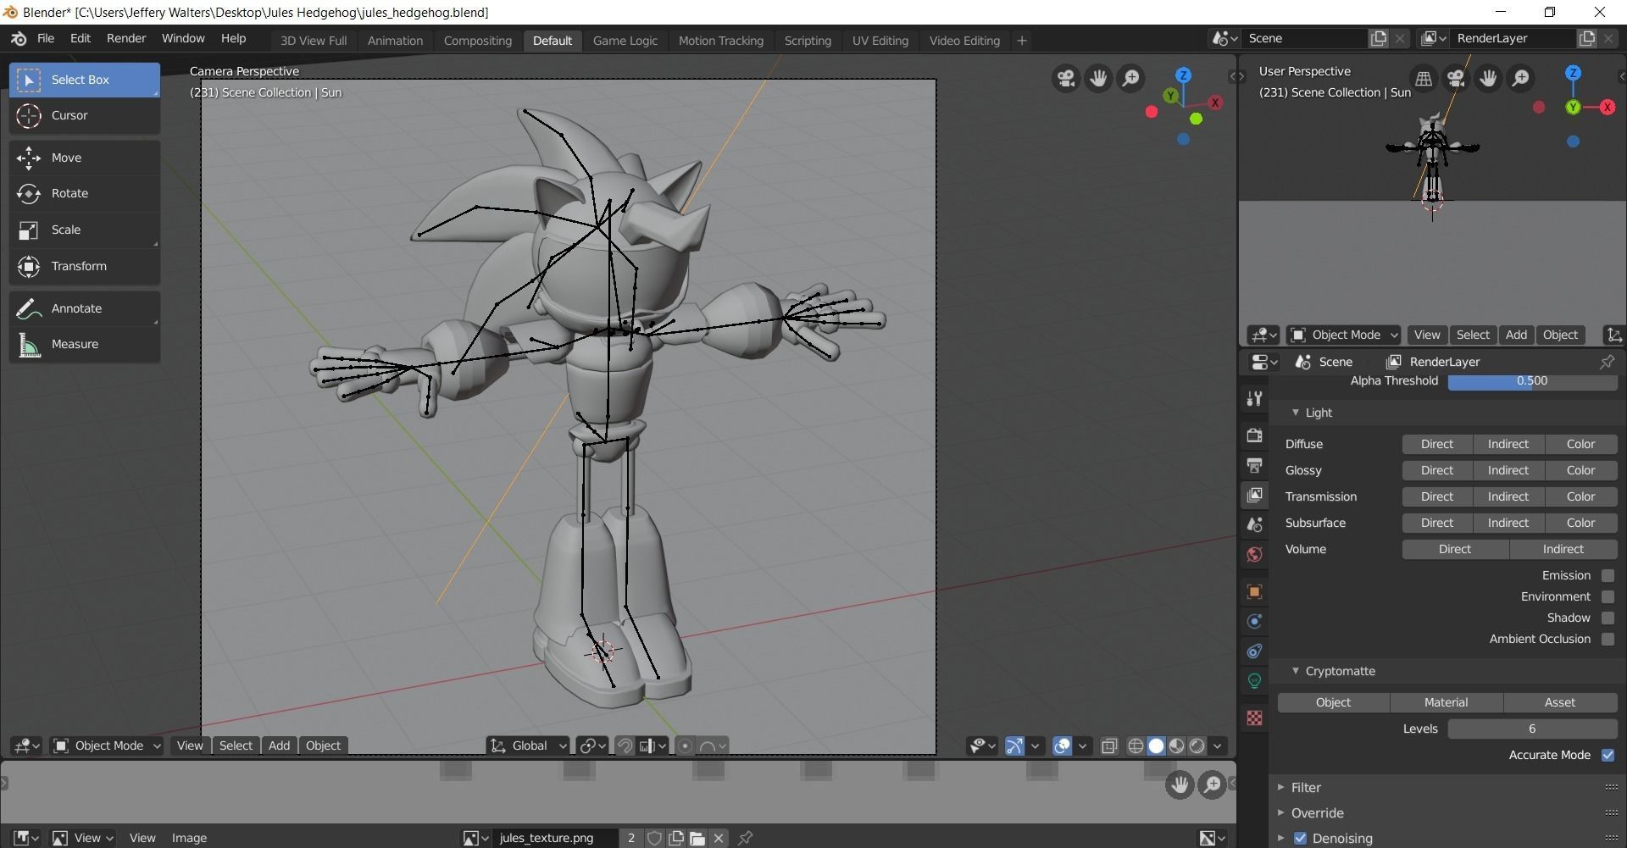
Task: Switch to the UV Editing workspace tab
Action: click(880, 41)
